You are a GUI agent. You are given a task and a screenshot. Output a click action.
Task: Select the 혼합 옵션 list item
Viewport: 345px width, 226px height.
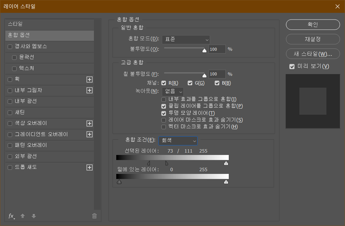click(x=50, y=36)
